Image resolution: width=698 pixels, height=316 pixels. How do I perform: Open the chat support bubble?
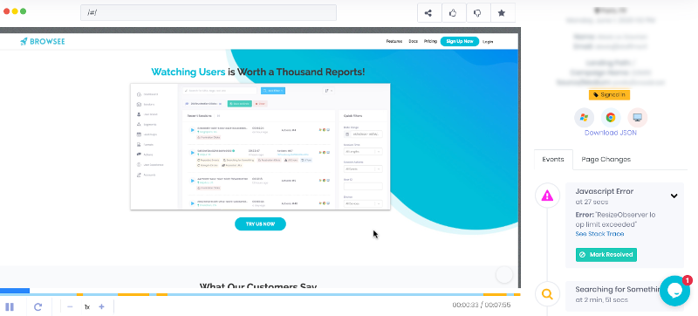pos(674,291)
